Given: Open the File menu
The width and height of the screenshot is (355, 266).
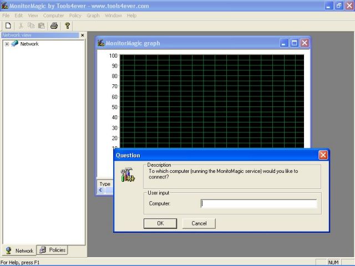Looking at the screenshot, I should pyautogui.click(x=6, y=16).
